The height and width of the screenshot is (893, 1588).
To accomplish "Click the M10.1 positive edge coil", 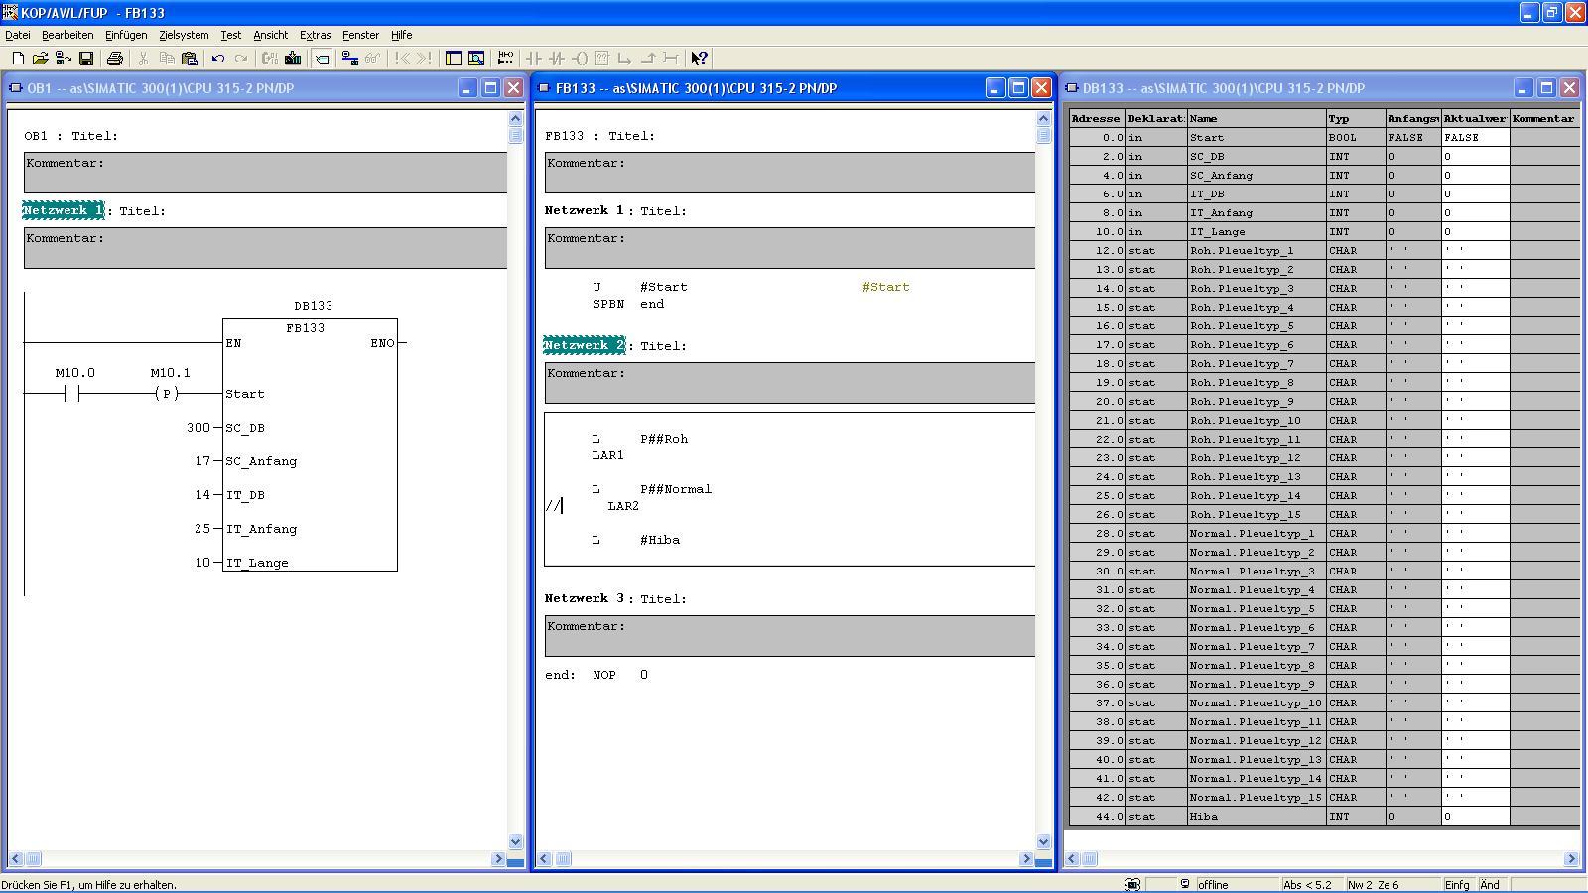I will click(x=168, y=394).
